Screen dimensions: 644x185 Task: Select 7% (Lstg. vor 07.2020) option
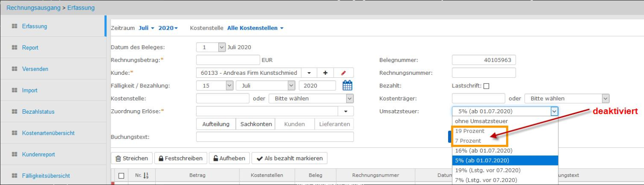tap(505, 180)
